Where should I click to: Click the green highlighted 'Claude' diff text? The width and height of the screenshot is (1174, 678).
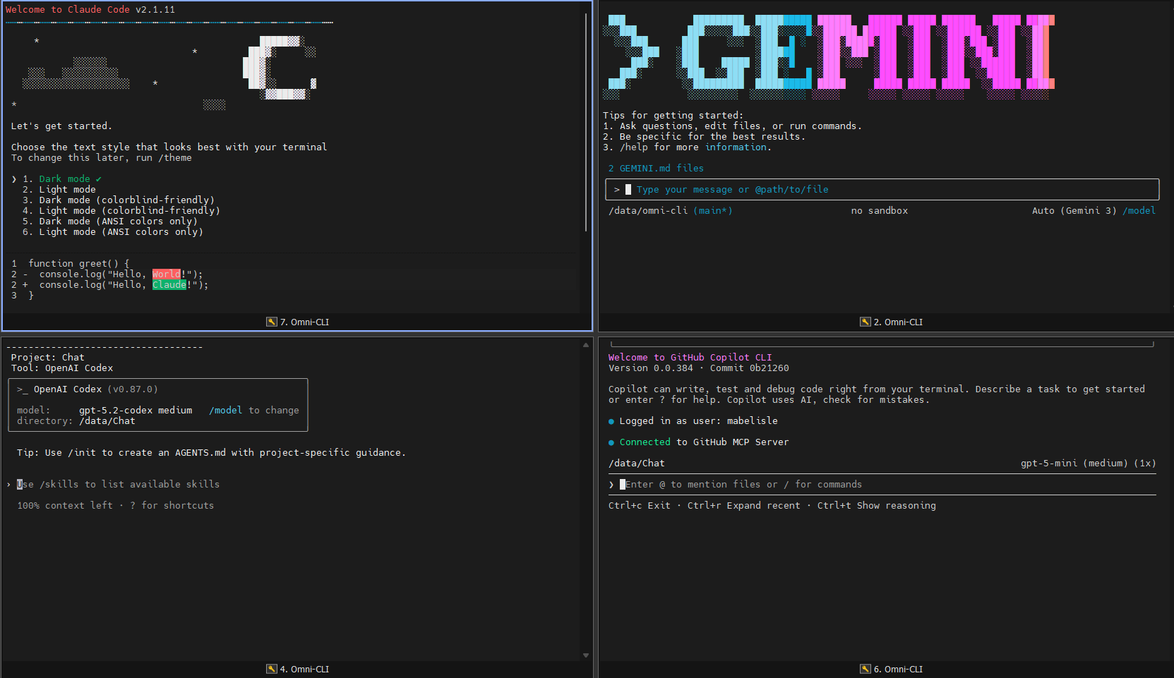tap(169, 285)
